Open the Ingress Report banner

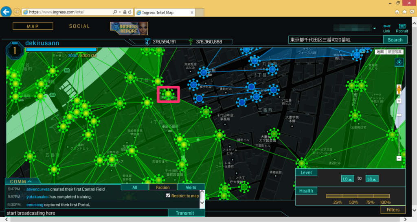[x=129, y=28]
